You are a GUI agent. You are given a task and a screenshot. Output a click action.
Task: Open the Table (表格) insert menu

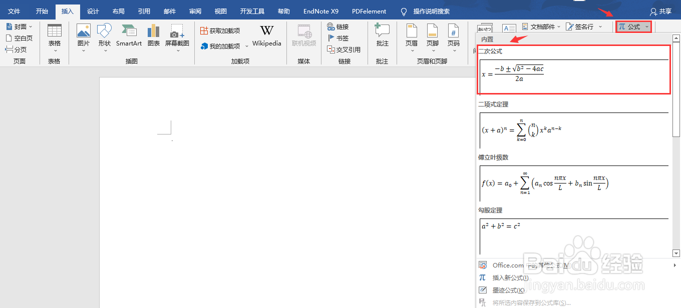[54, 38]
